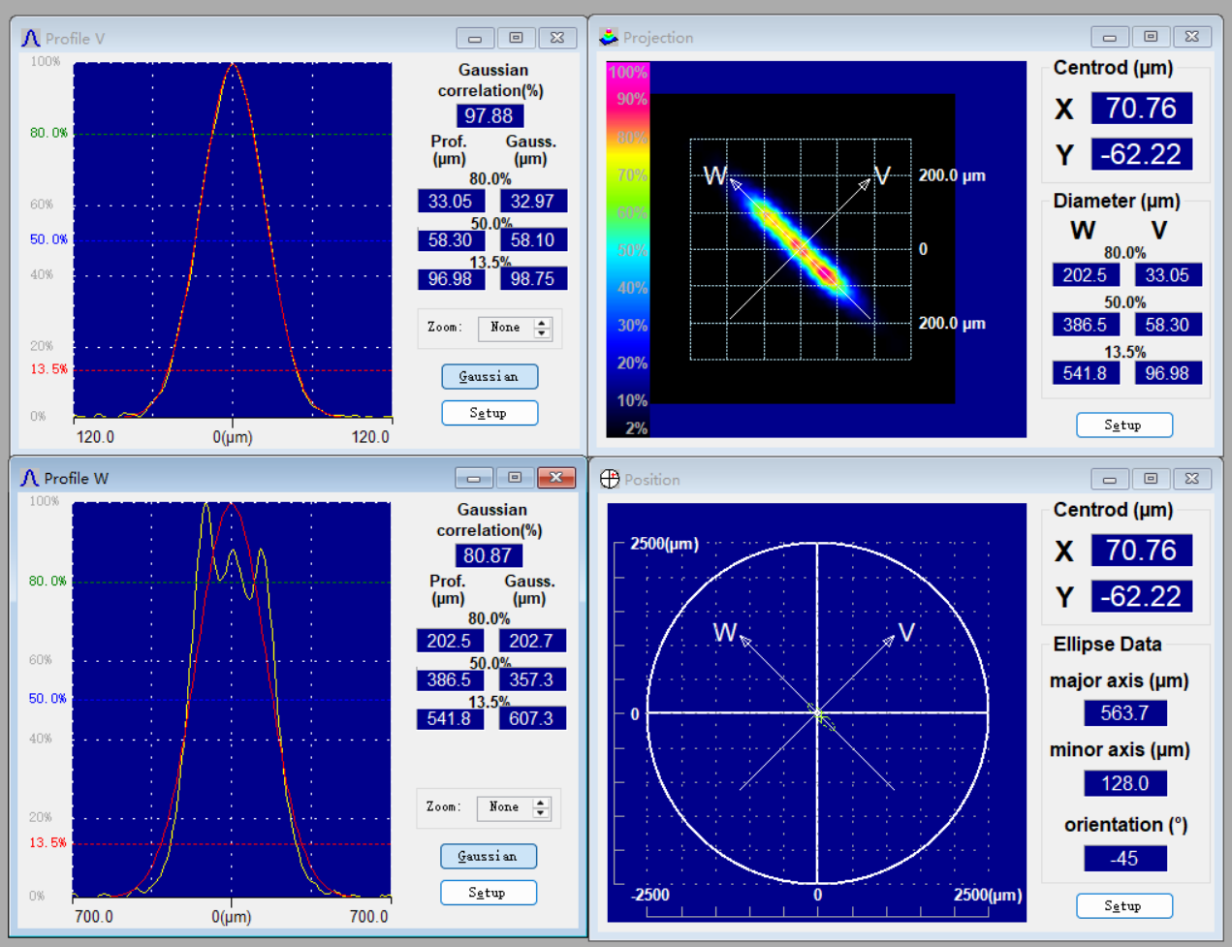Click Projection V diameter 50% value 58.30
This screenshot has height=947, width=1232.
[1168, 325]
